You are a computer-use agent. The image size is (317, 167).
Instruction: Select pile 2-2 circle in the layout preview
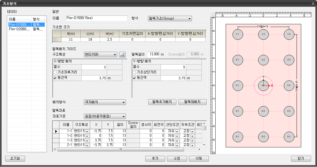click(263, 60)
